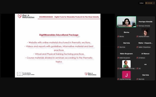Click slide title 'Digi4Wearables Educational Package'
Image resolution: width=156 pixels, height=97 pixels.
click(59, 35)
